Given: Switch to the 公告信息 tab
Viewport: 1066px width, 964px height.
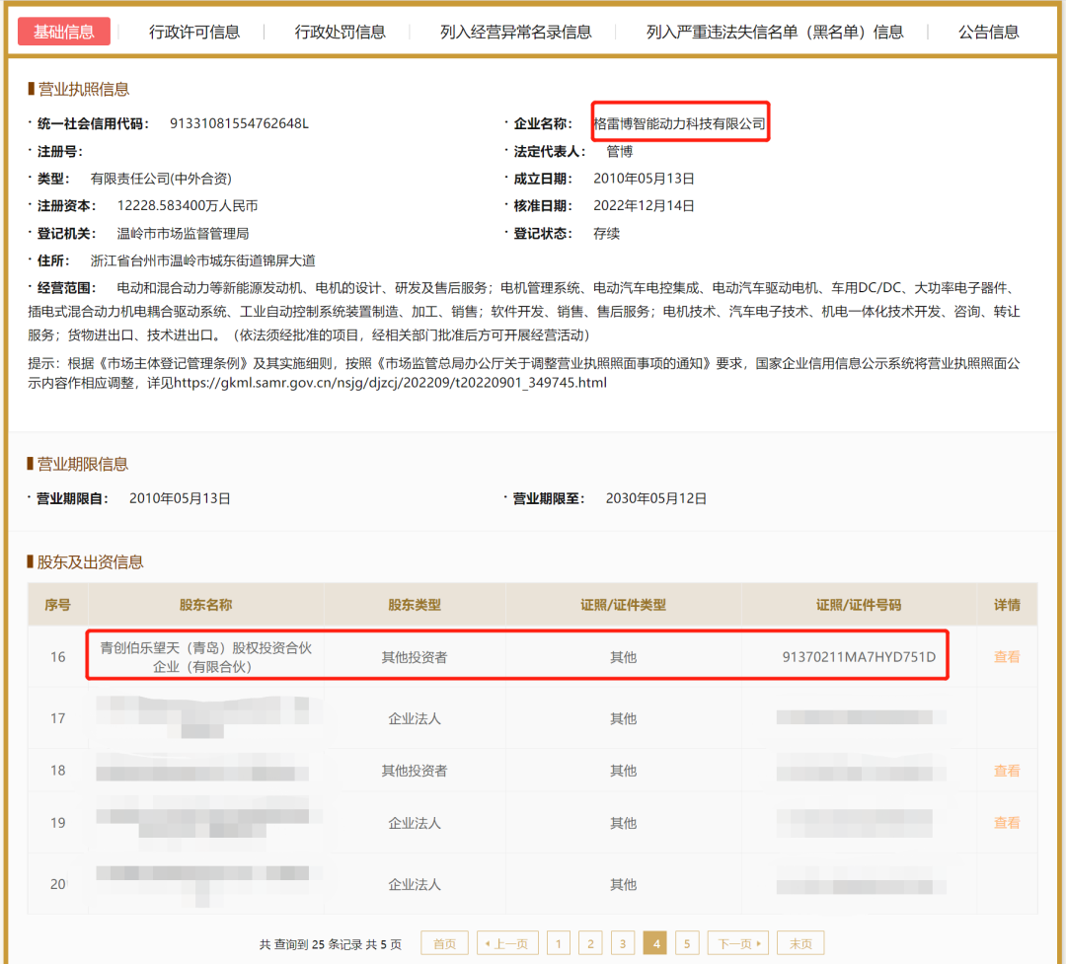Looking at the screenshot, I should 988,32.
